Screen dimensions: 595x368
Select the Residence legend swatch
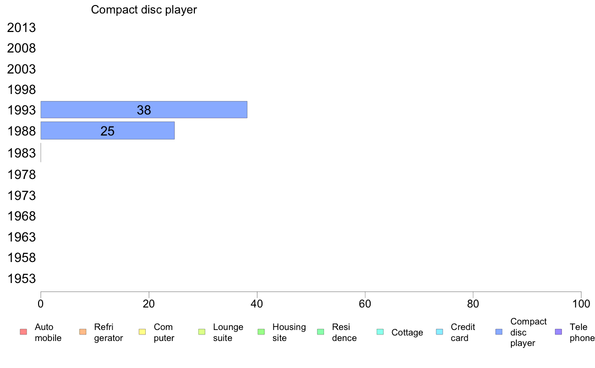pyautogui.click(x=321, y=332)
